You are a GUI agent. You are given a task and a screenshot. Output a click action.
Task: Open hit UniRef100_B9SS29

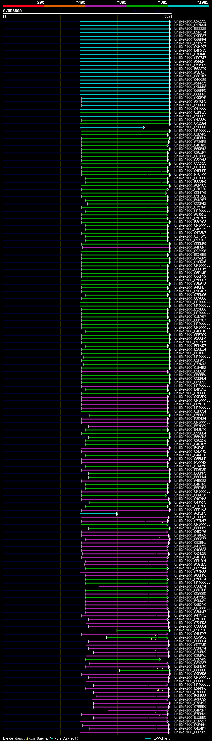coord(190,29)
